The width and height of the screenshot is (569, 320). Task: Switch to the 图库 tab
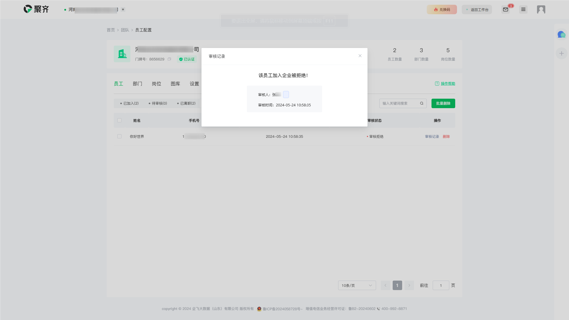(x=175, y=84)
